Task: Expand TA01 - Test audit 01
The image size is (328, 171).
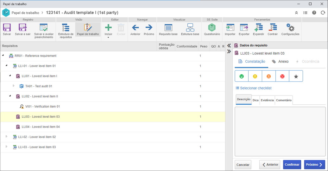Action: pyautogui.click(x=14, y=86)
